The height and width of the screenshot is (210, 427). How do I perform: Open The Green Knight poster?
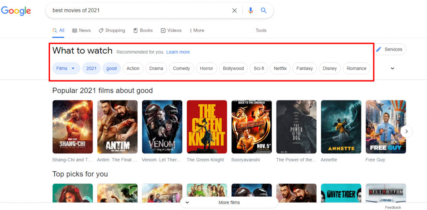pos(207,127)
